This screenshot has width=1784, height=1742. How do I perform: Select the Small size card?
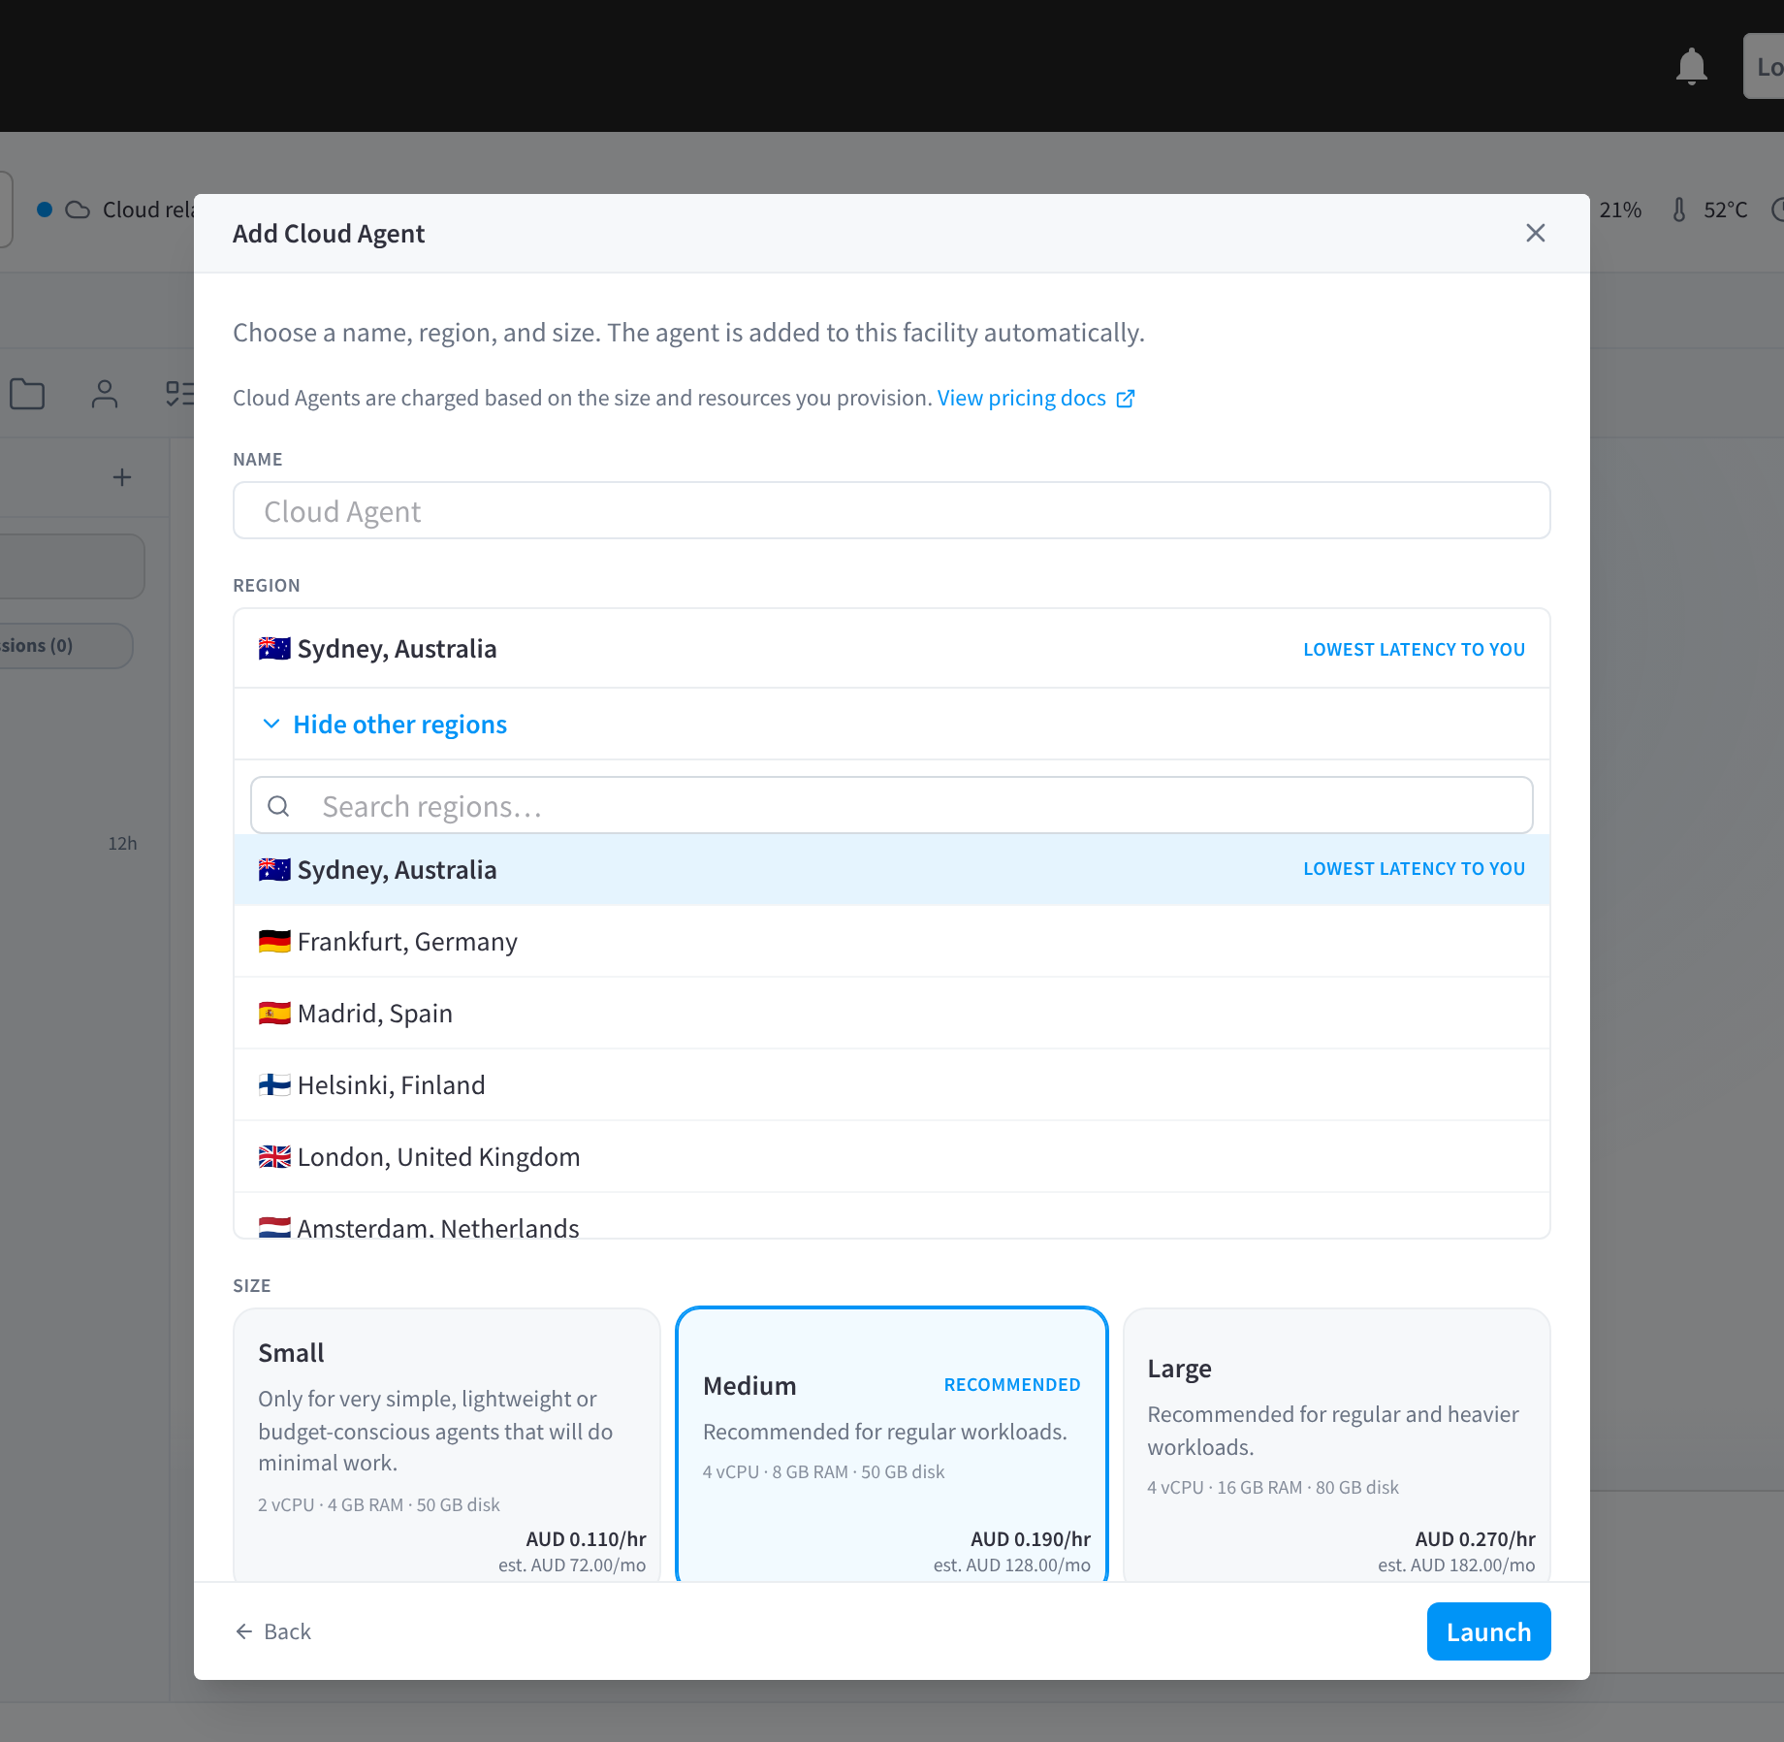coord(447,1445)
